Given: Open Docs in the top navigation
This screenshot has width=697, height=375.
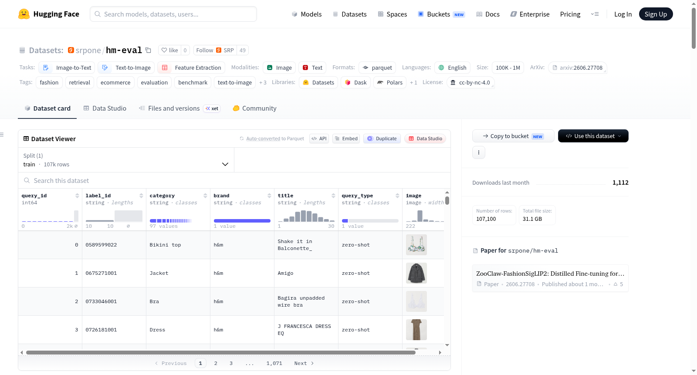Looking at the screenshot, I should click(488, 14).
